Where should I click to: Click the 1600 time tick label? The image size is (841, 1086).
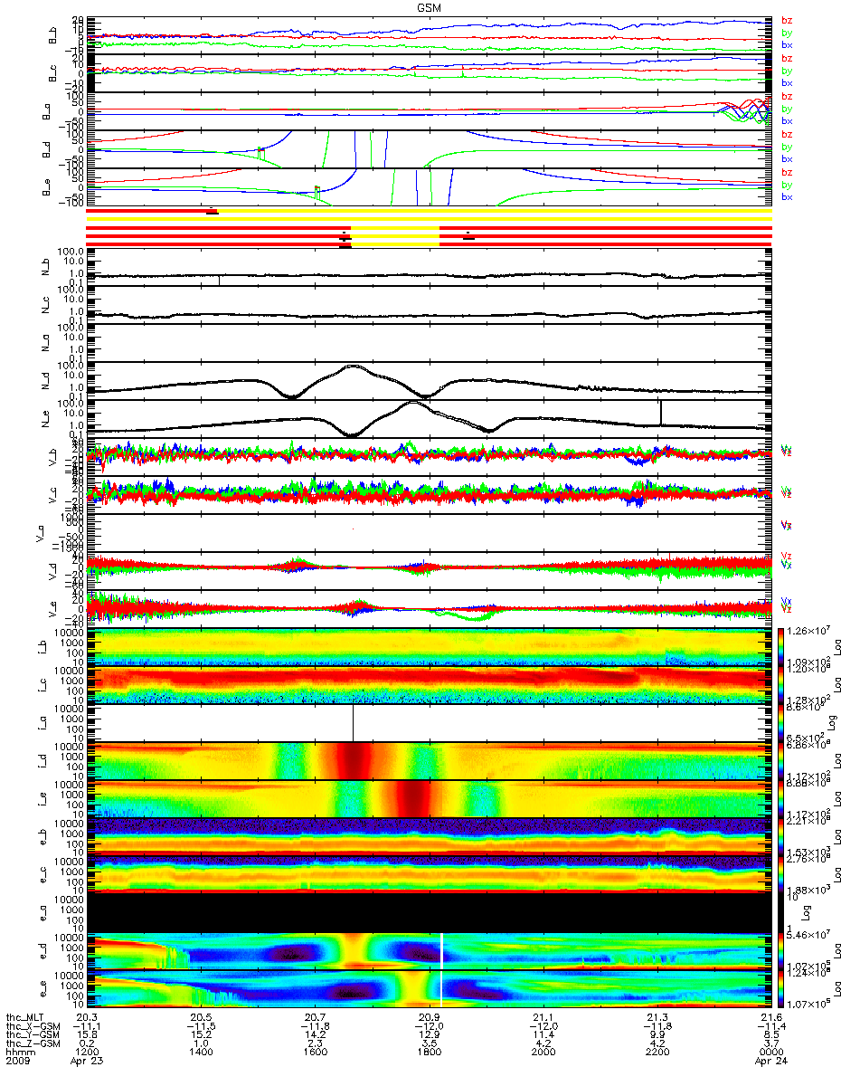pos(315,1053)
